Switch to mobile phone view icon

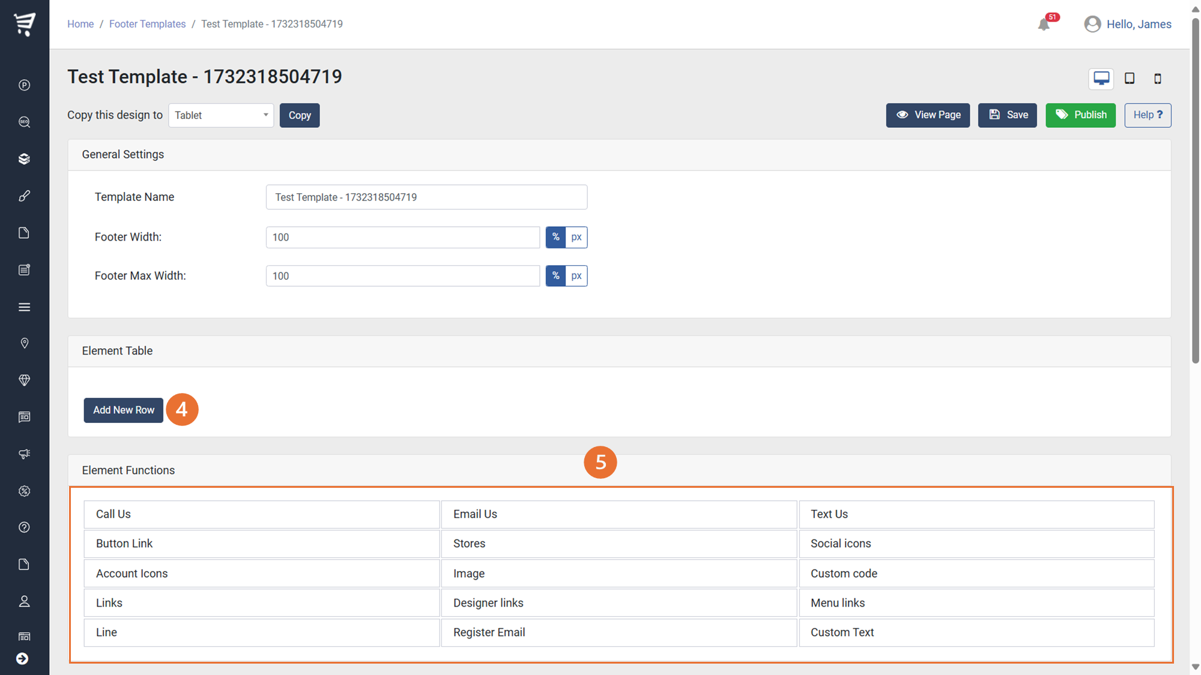1158,79
